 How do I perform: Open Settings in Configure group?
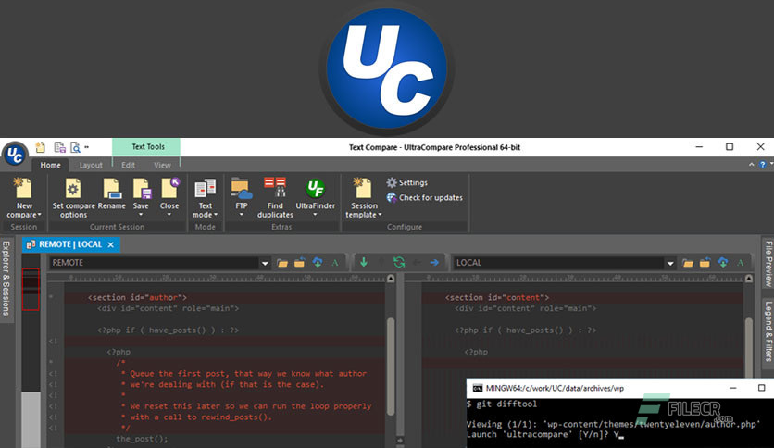point(407,182)
